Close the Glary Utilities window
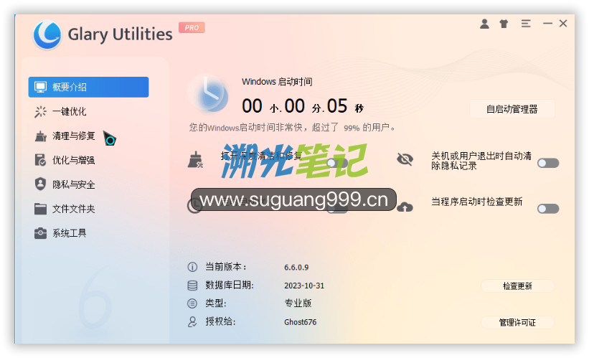 point(563,23)
